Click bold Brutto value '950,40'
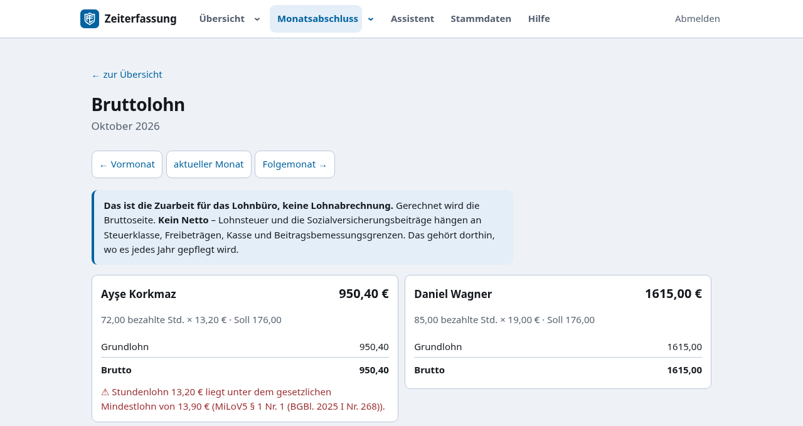Image resolution: width=803 pixels, height=426 pixels. click(374, 370)
